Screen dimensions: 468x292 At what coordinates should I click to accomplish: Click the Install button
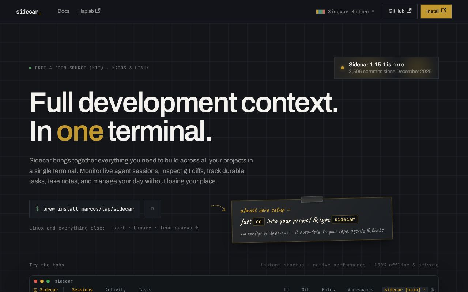tap(436, 11)
